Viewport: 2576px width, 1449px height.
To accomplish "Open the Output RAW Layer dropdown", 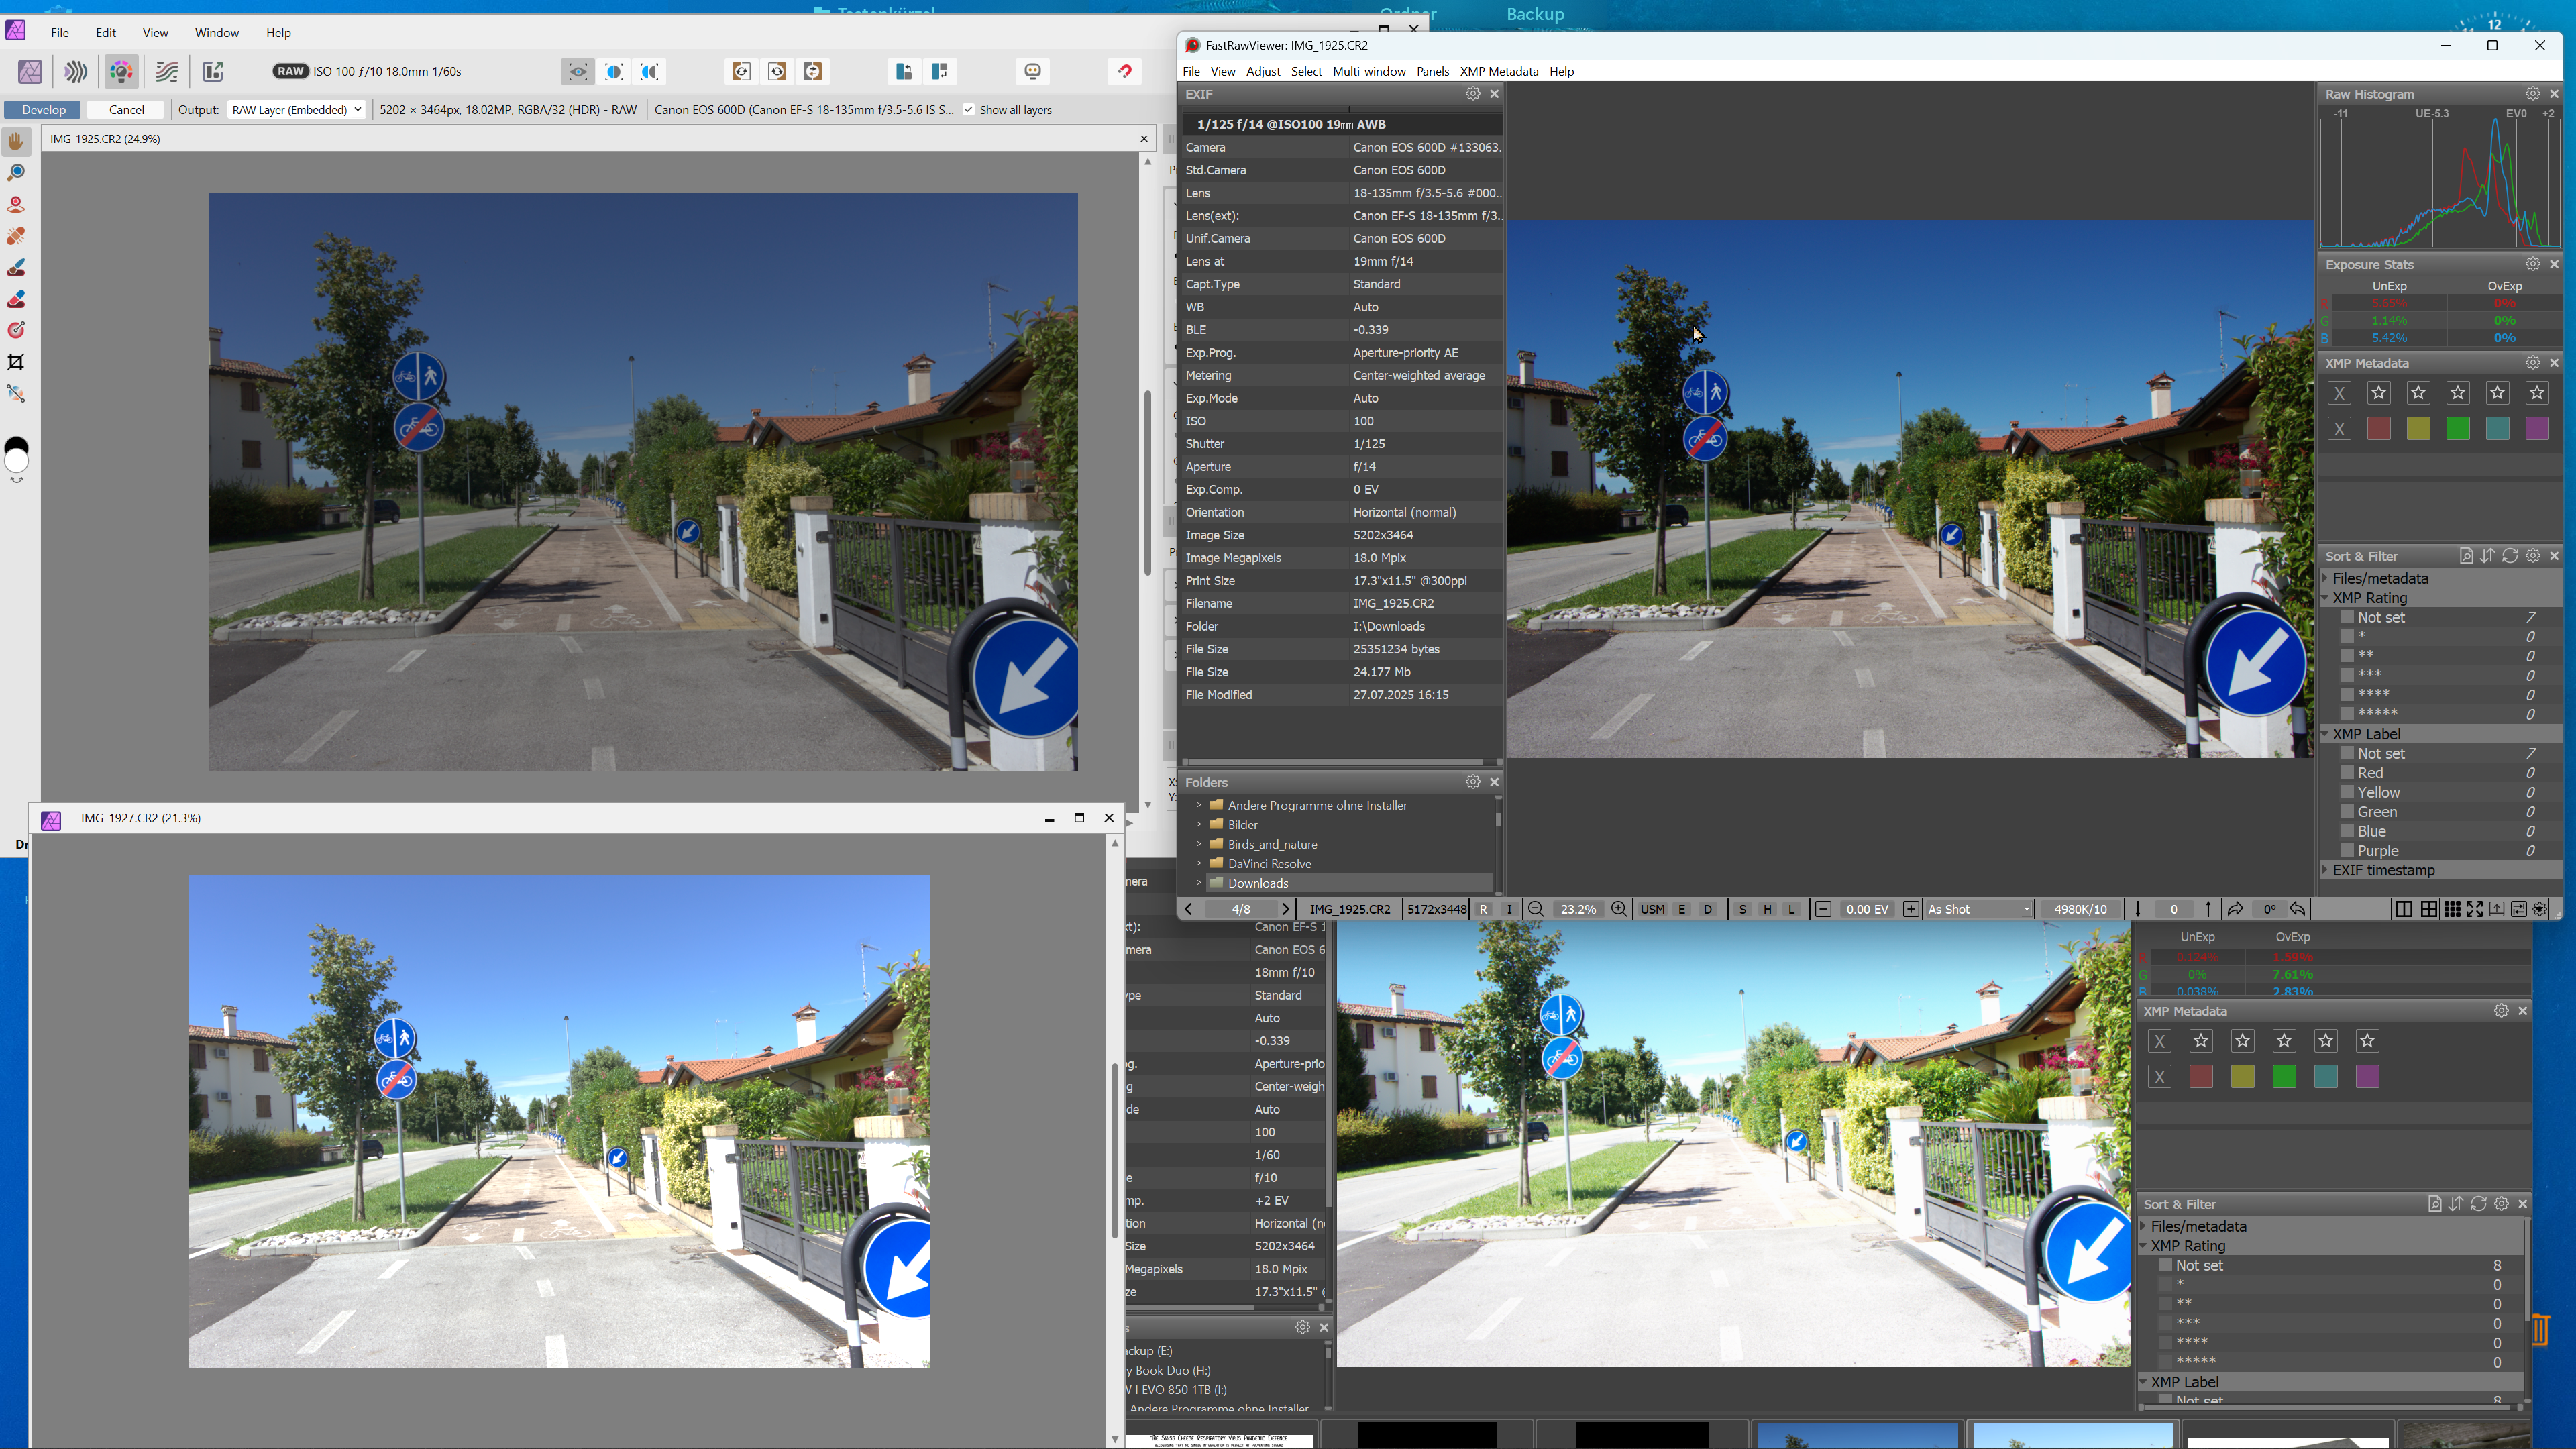I will [296, 110].
